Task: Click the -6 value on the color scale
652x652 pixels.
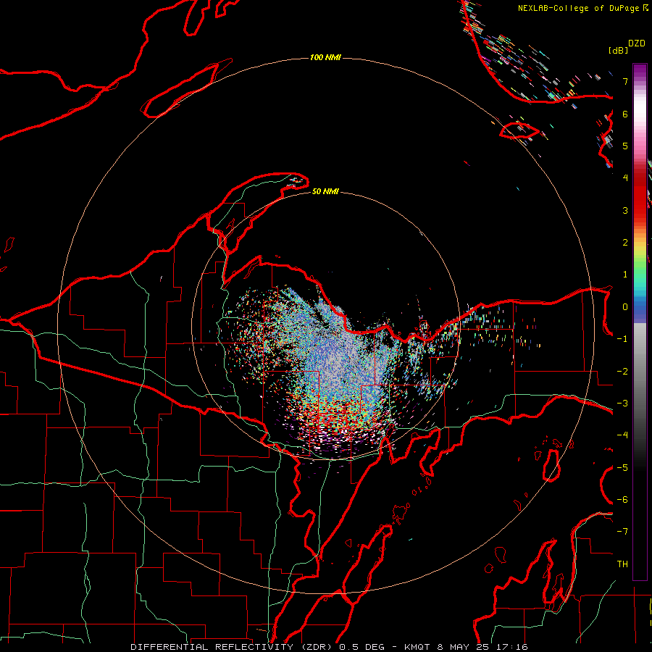Action: pyautogui.click(x=622, y=500)
